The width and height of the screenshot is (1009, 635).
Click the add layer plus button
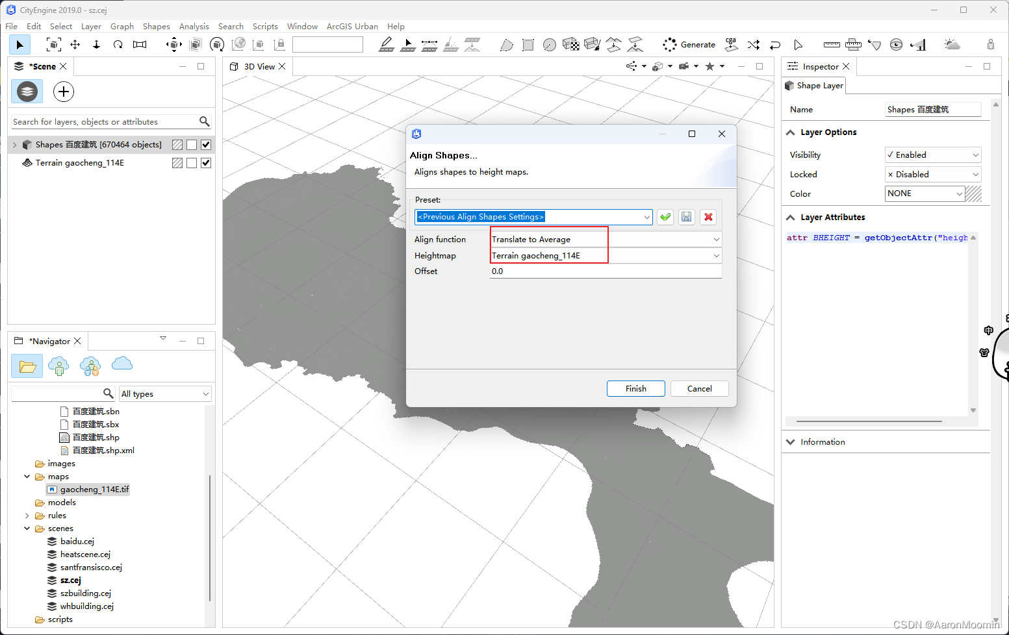(63, 92)
